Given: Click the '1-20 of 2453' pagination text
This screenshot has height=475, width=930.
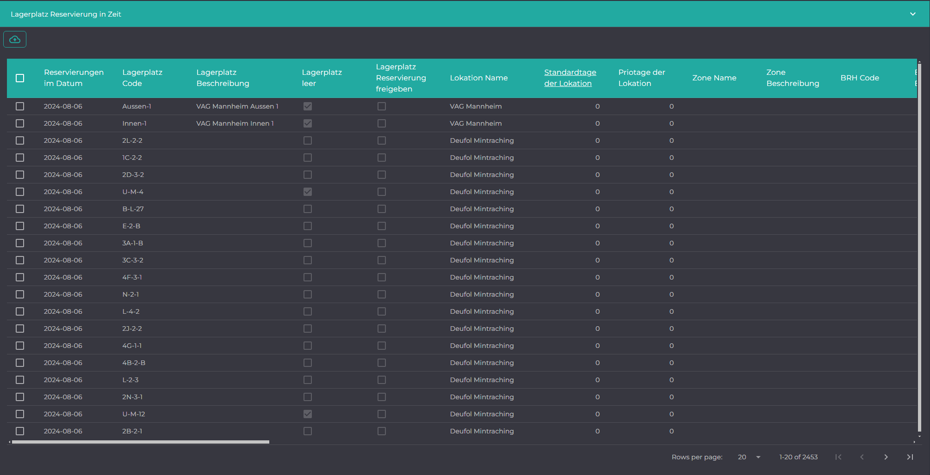Looking at the screenshot, I should coord(799,457).
